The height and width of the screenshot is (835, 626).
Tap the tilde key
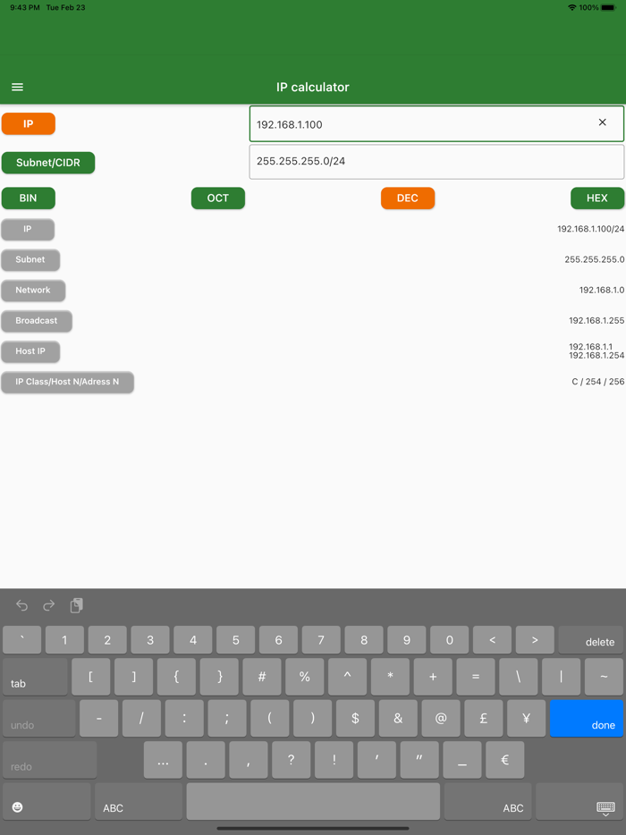[x=604, y=677]
